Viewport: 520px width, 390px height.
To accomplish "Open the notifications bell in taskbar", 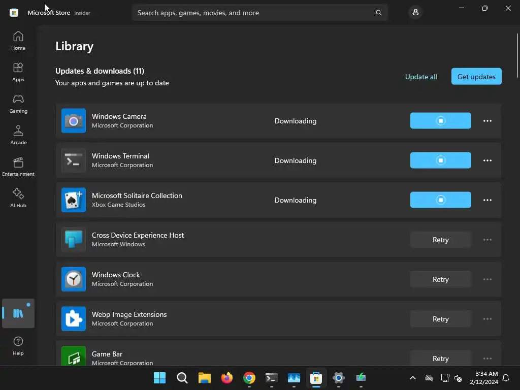I will (506, 378).
